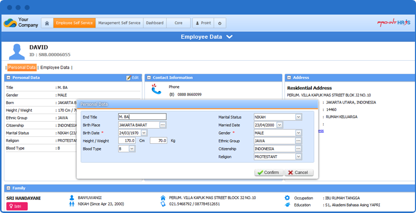Click the Confirm button
The image size is (416, 213).
269,172
